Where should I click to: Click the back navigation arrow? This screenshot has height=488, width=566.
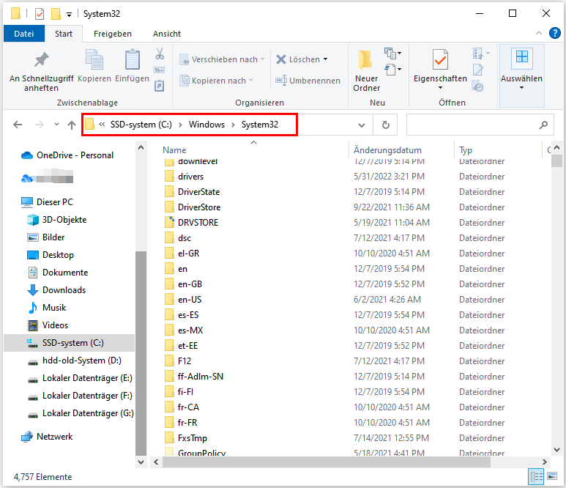point(18,125)
